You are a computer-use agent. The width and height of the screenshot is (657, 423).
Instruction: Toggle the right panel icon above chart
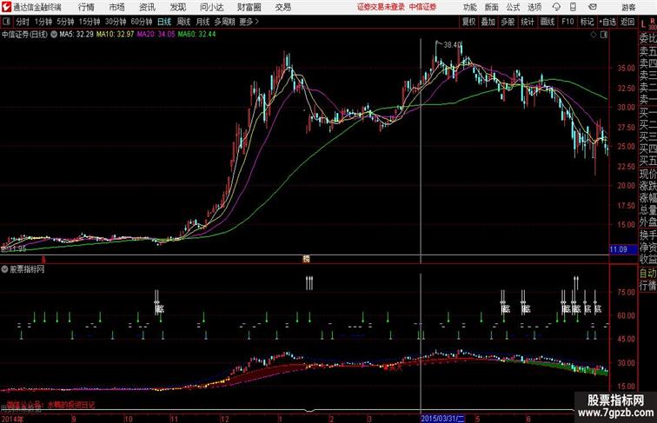[x=604, y=35]
